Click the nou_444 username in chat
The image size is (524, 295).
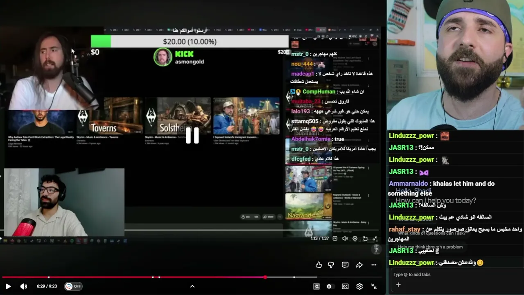(x=302, y=64)
